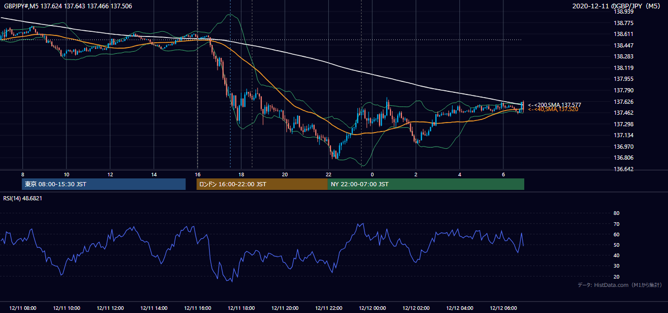Click the RSI 70 level label
668x313 pixels.
616,224
